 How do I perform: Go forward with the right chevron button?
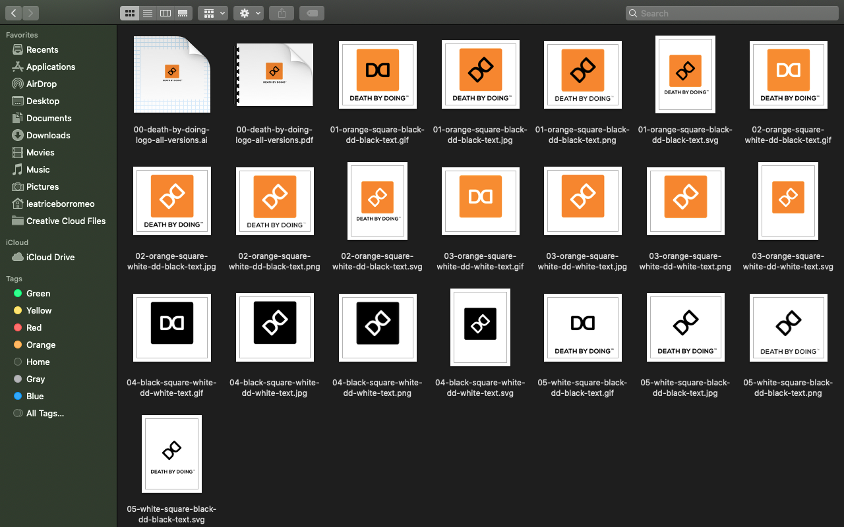click(x=31, y=13)
